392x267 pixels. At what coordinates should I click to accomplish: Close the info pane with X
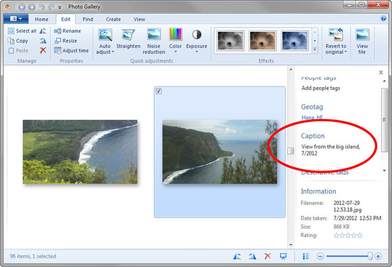(381, 72)
